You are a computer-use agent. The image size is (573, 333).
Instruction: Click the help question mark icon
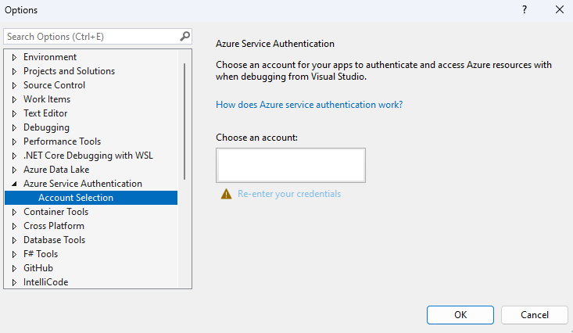tap(524, 9)
